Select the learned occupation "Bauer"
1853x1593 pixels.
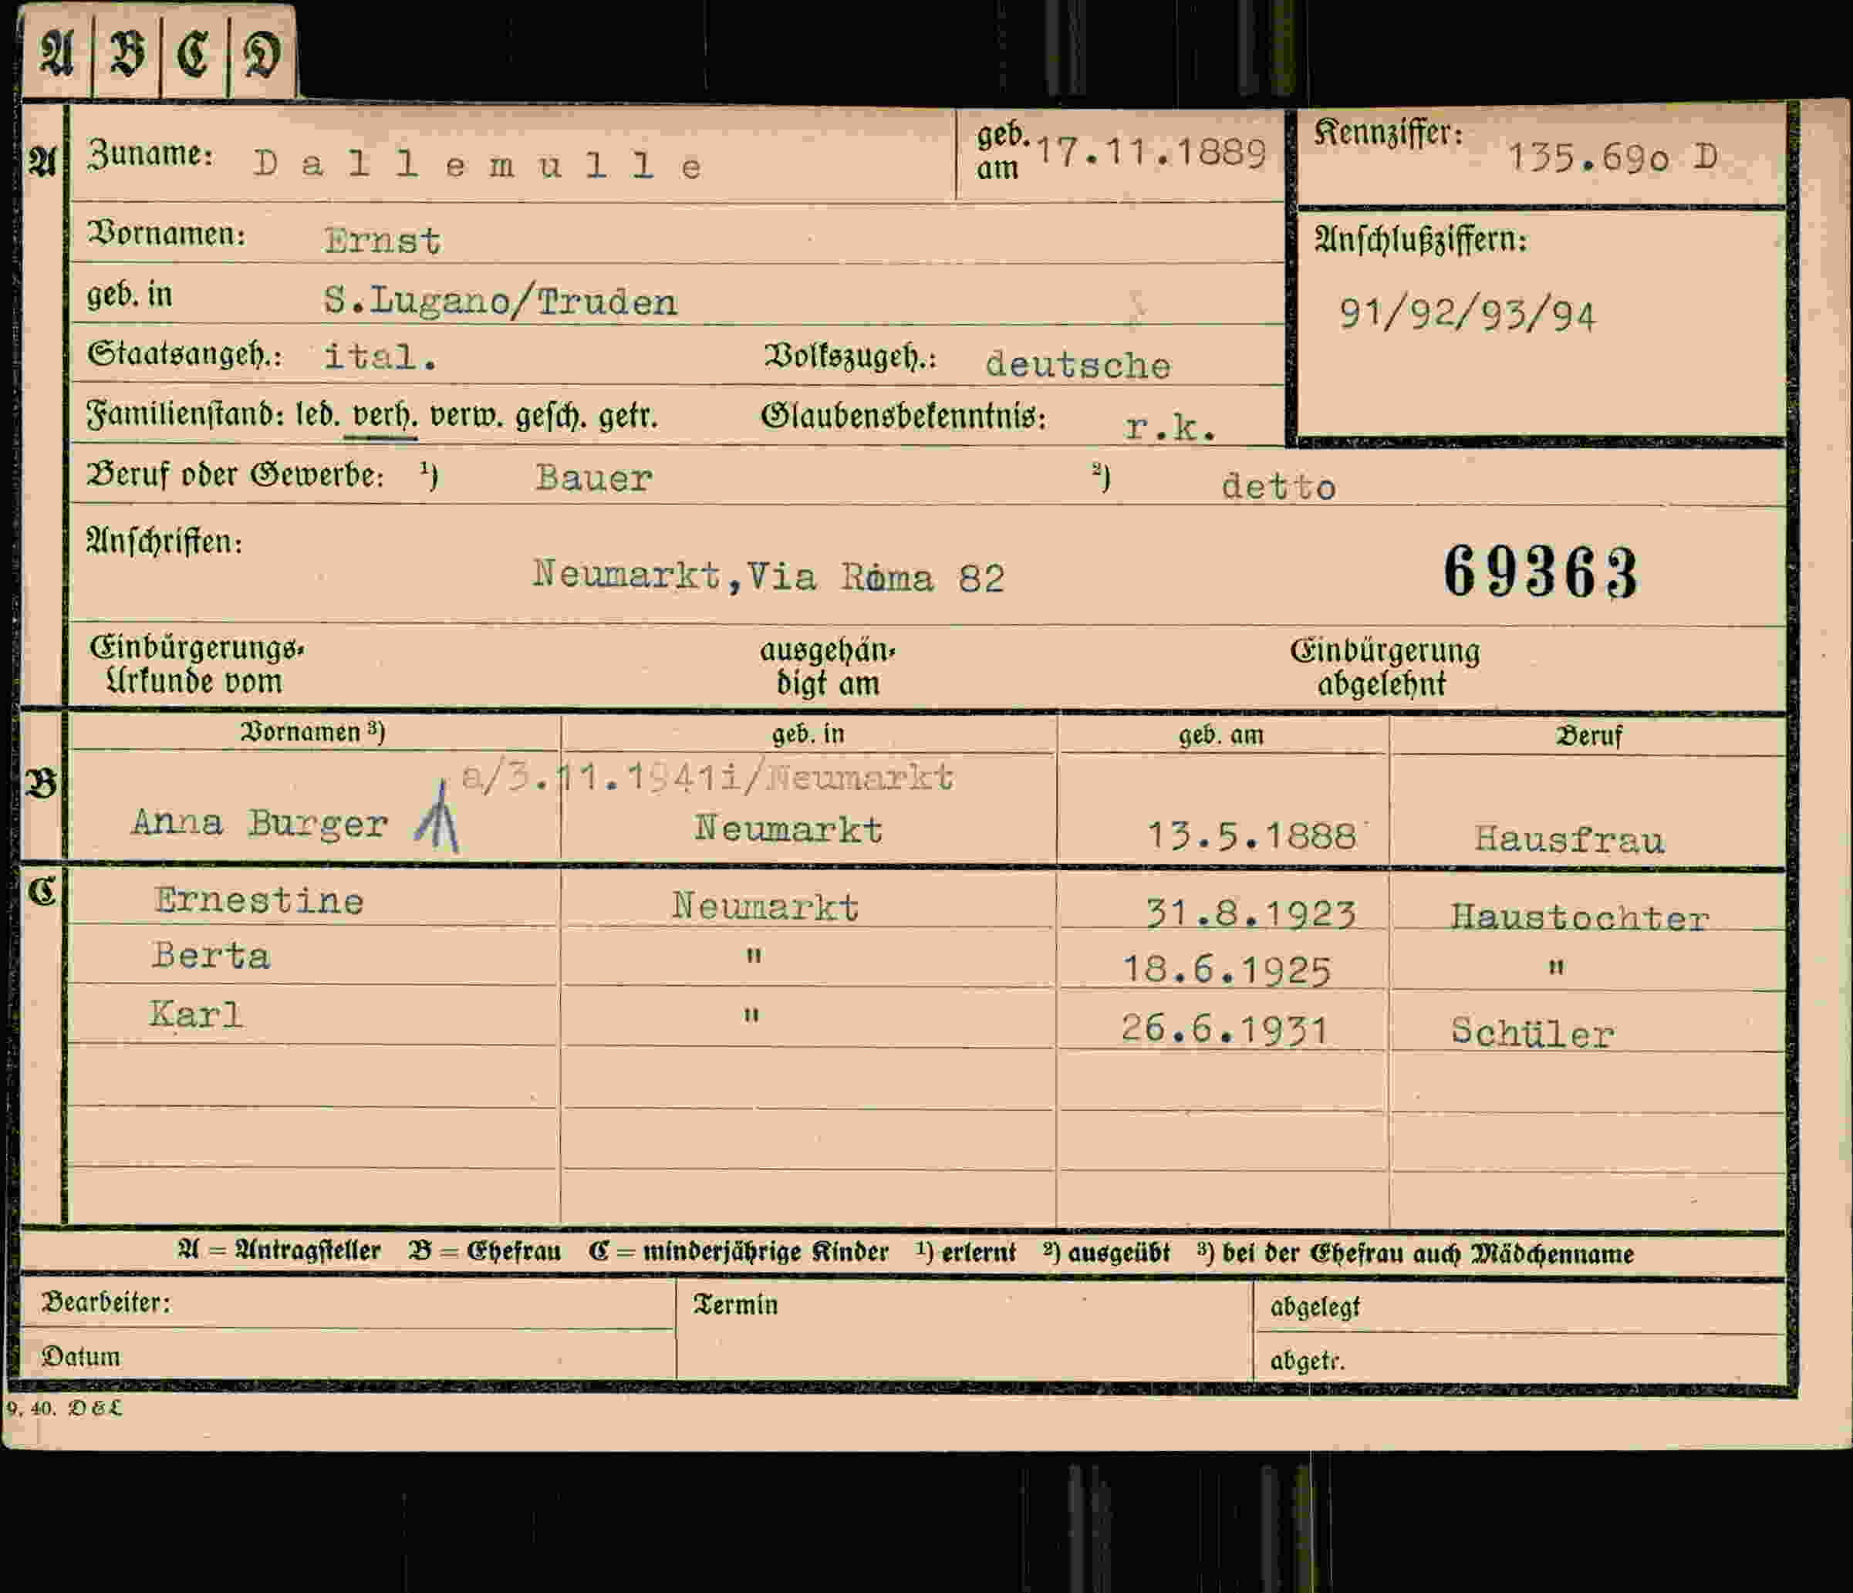(x=594, y=478)
